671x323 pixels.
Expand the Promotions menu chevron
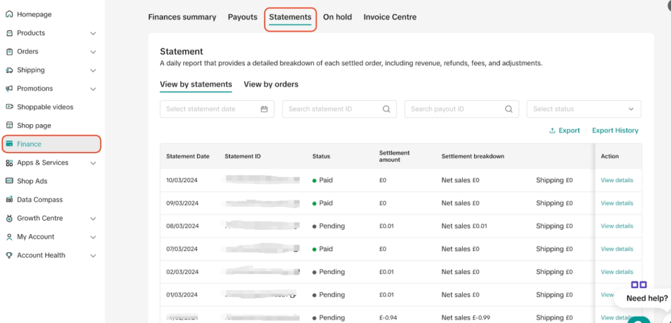(93, 89)
